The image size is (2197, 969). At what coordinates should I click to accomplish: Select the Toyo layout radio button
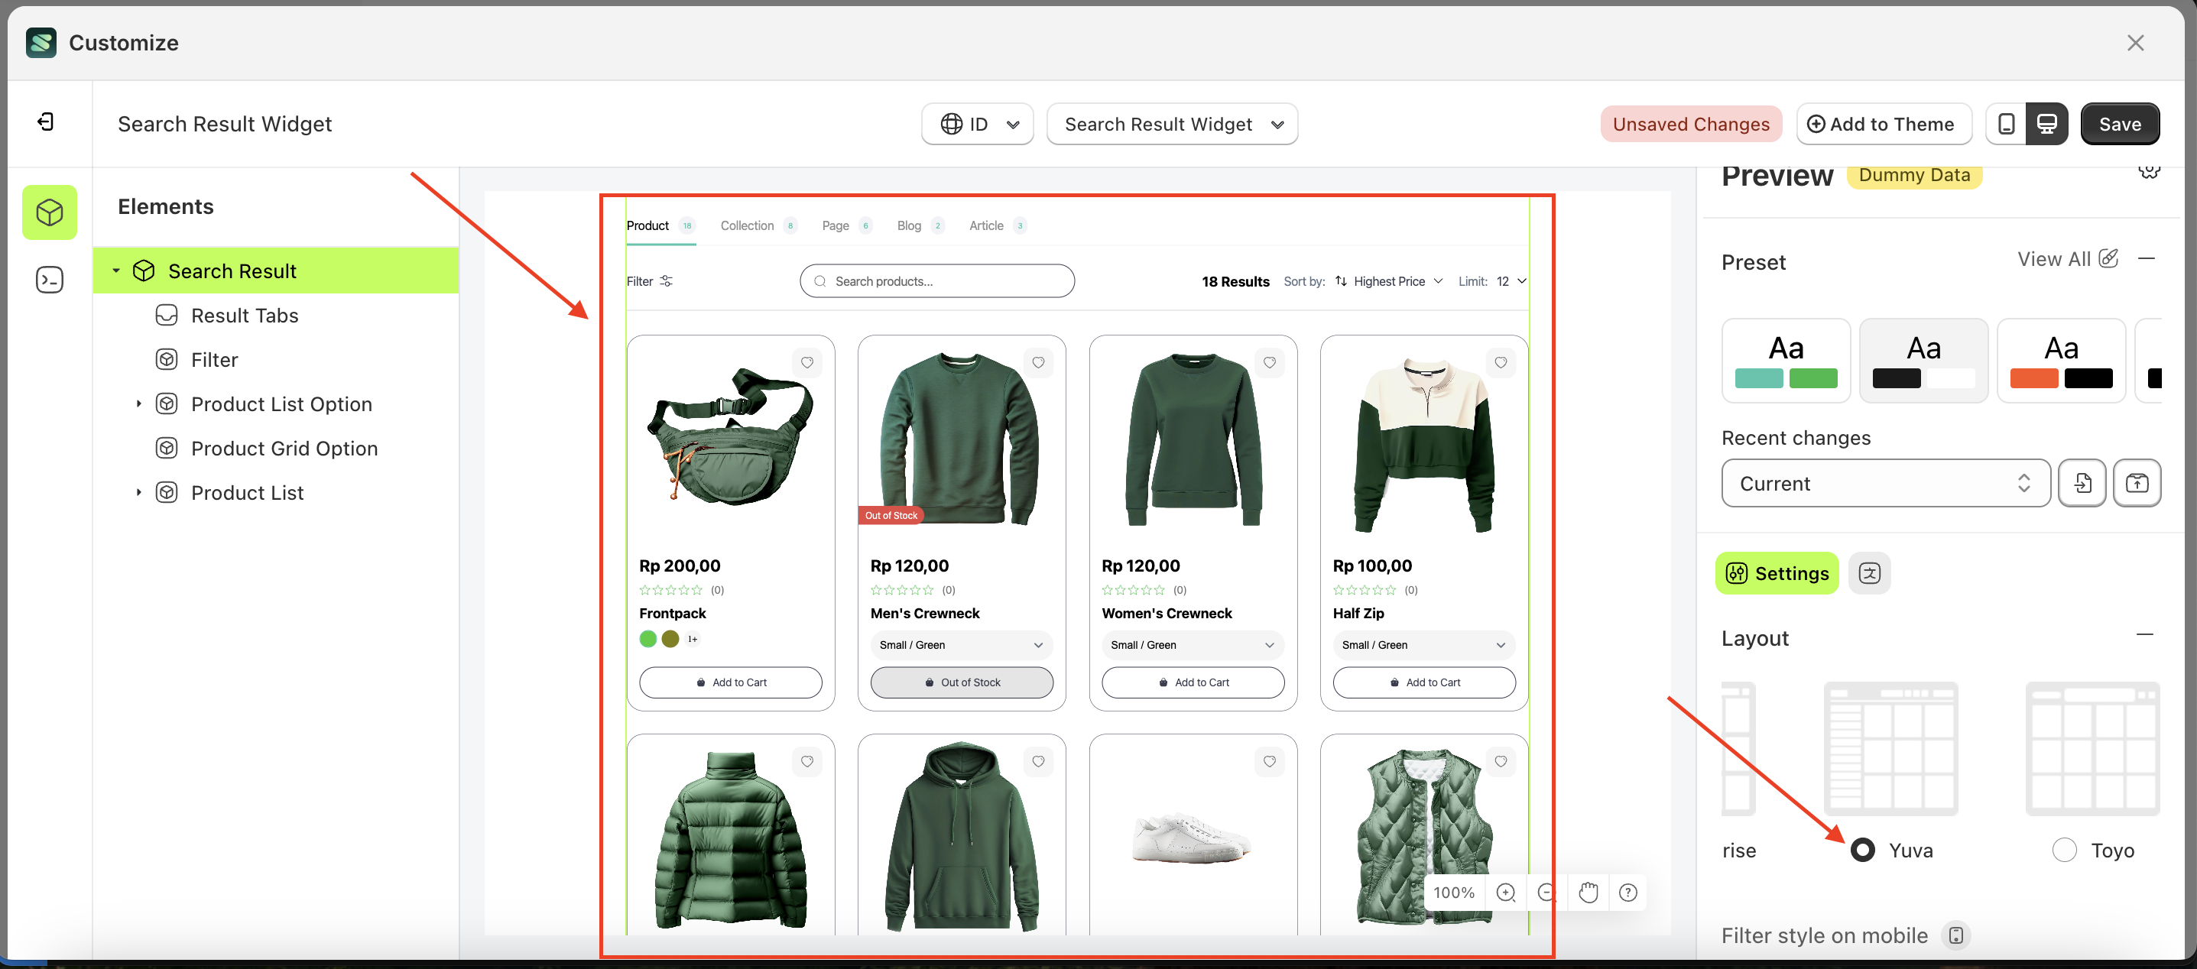[x=2064, y=850]
